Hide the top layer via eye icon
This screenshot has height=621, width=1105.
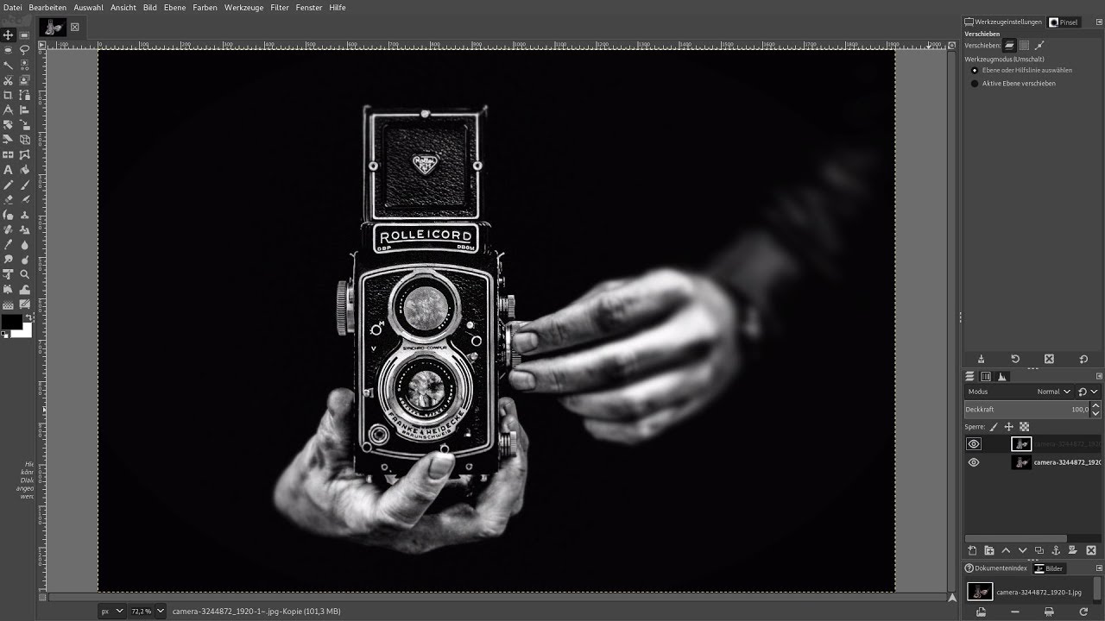tap(974, 444)
